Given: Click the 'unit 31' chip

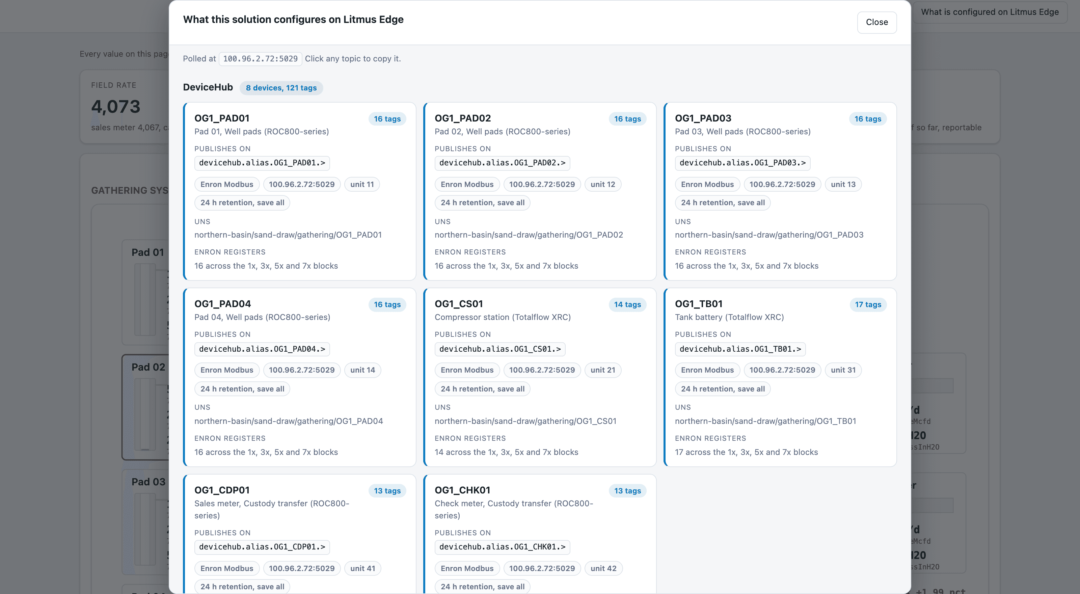Looking at the screenshot, I should pos(843,370).
